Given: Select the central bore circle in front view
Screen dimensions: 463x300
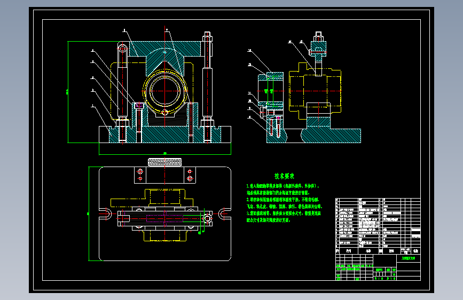Looking at the screenshot, I should (x=165, y=91).
